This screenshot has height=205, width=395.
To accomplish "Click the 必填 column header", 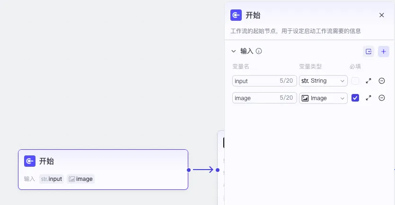I will click(355, 67).
